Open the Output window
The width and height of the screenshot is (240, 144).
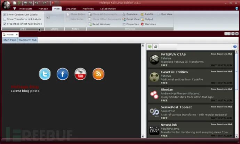point(147,19)
